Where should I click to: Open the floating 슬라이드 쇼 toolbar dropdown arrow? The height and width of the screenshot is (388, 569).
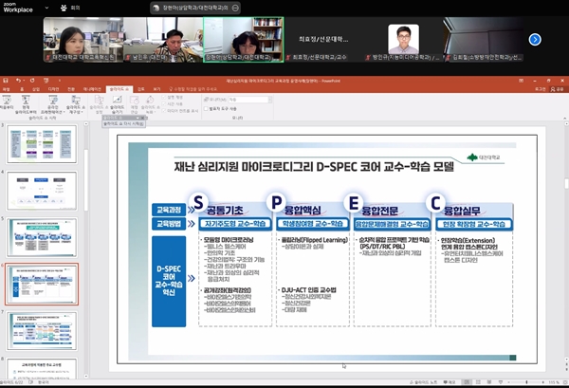pos(138,118)
